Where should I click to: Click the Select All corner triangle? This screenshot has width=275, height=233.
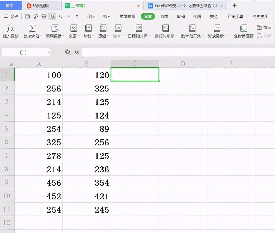point(11,64)
